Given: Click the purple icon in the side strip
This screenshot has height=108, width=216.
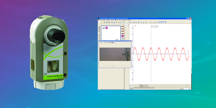Looking at the screenshot, I should (x=123, y=36).
